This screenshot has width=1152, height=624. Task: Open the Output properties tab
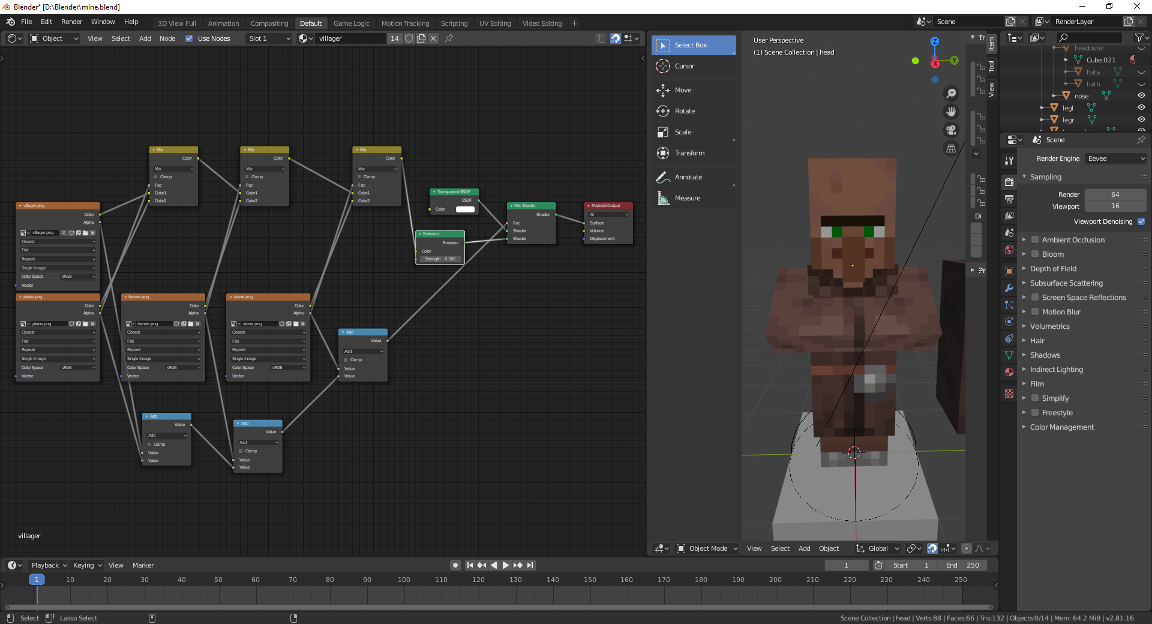click(x=1009, y=199)
